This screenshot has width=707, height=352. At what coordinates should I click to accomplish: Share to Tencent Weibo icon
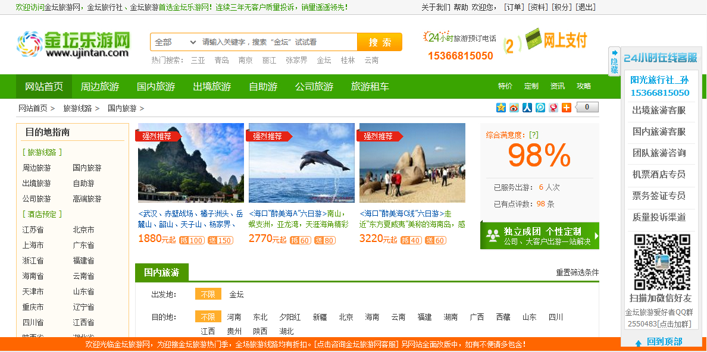(540, 108)
